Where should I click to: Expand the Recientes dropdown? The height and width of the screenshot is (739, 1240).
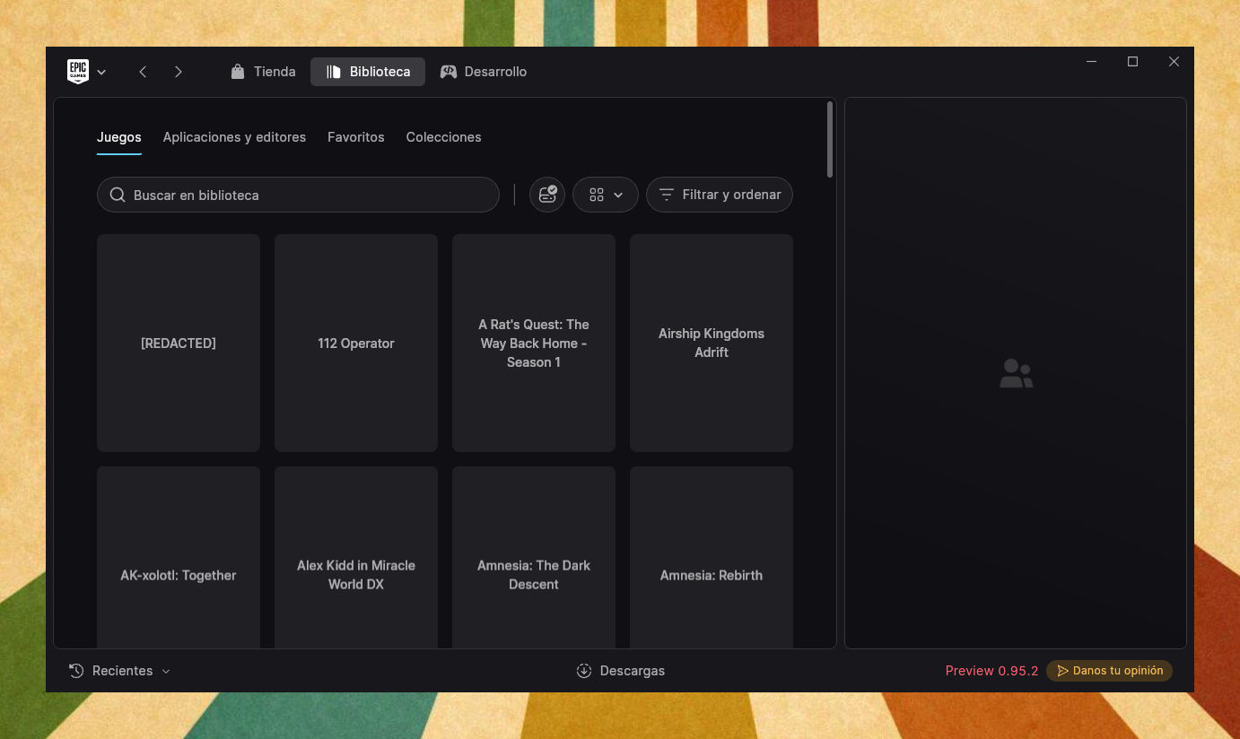(119, 671)
